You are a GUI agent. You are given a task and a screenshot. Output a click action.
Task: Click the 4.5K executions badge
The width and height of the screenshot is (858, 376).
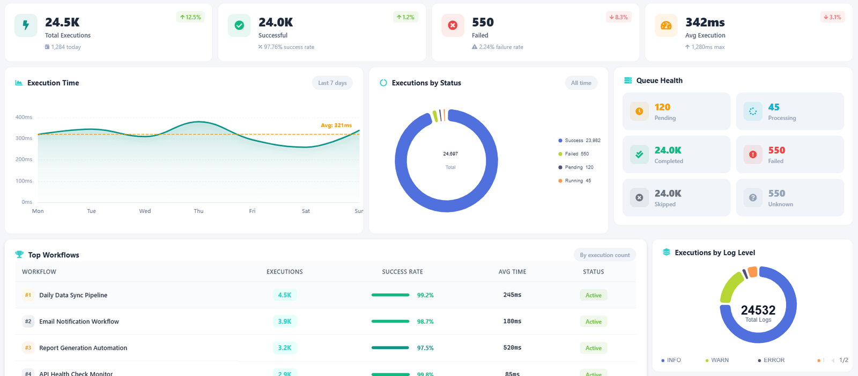point(285,295)
